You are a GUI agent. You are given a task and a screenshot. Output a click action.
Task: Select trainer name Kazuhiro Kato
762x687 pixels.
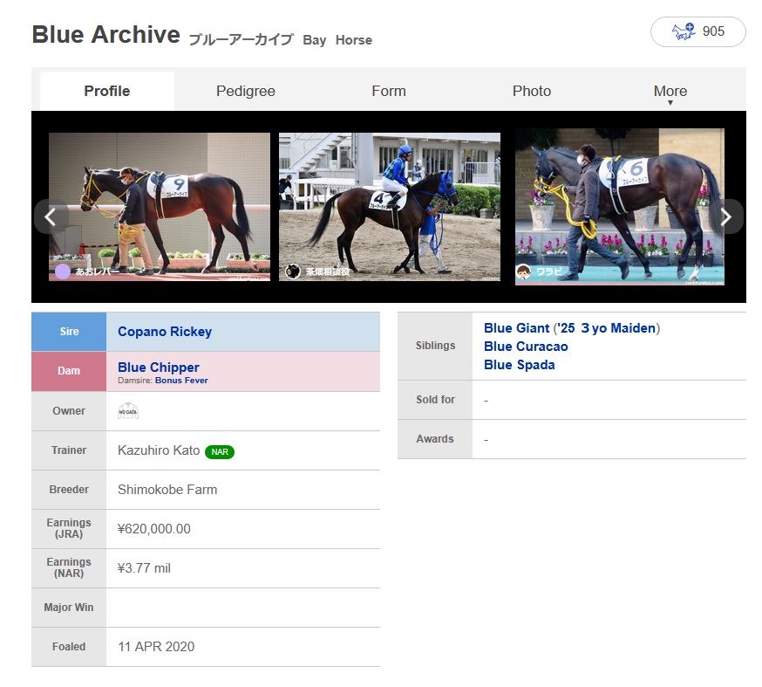point(159,450)
